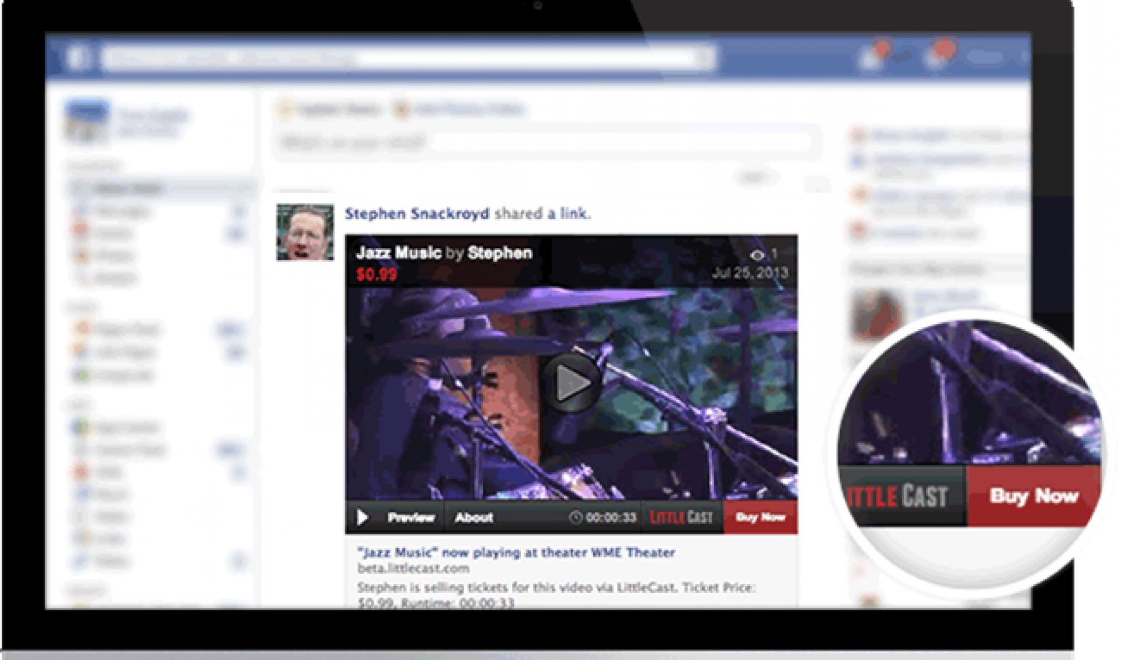Screen dimensions: 1121x660
Task: Open the About tab in the player
Action: (475, 518)
